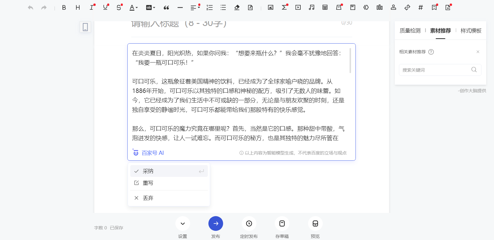494x240 pixels.
Task: Click the eraser clear formatting icon
Action: (237, 8)
